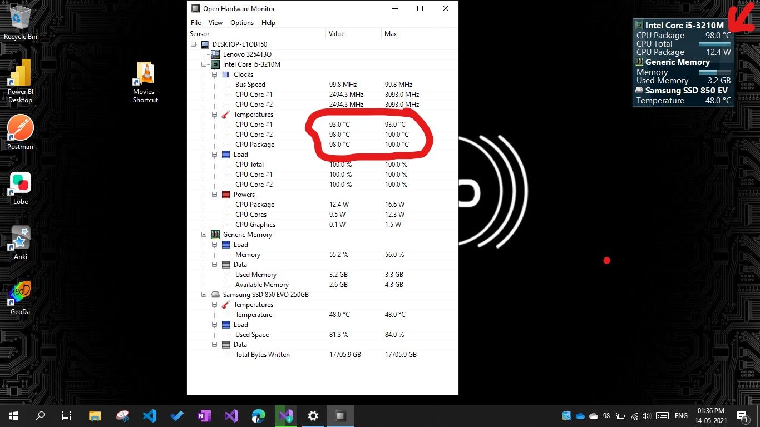Collapse the Generic Memory Data group

(x=215, y=265)
